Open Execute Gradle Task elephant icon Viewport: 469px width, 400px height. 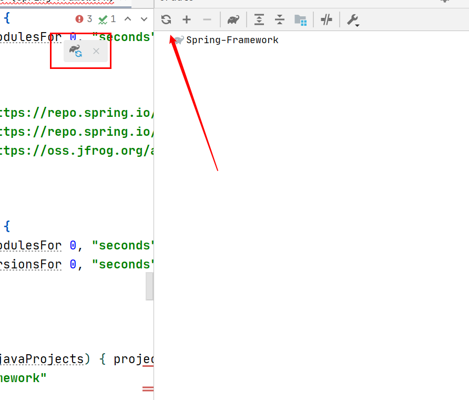(234, 20)
